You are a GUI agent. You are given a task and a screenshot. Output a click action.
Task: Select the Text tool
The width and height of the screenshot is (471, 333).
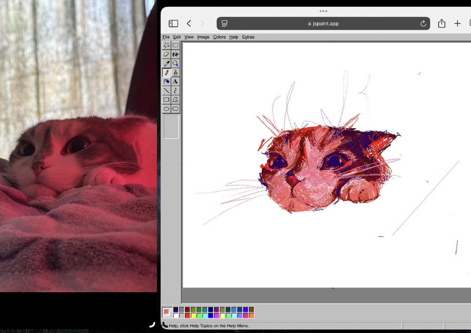point(175,82)
